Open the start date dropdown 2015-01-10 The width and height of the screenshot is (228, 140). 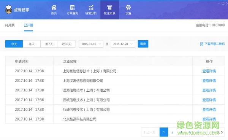[x=91, y=44]
